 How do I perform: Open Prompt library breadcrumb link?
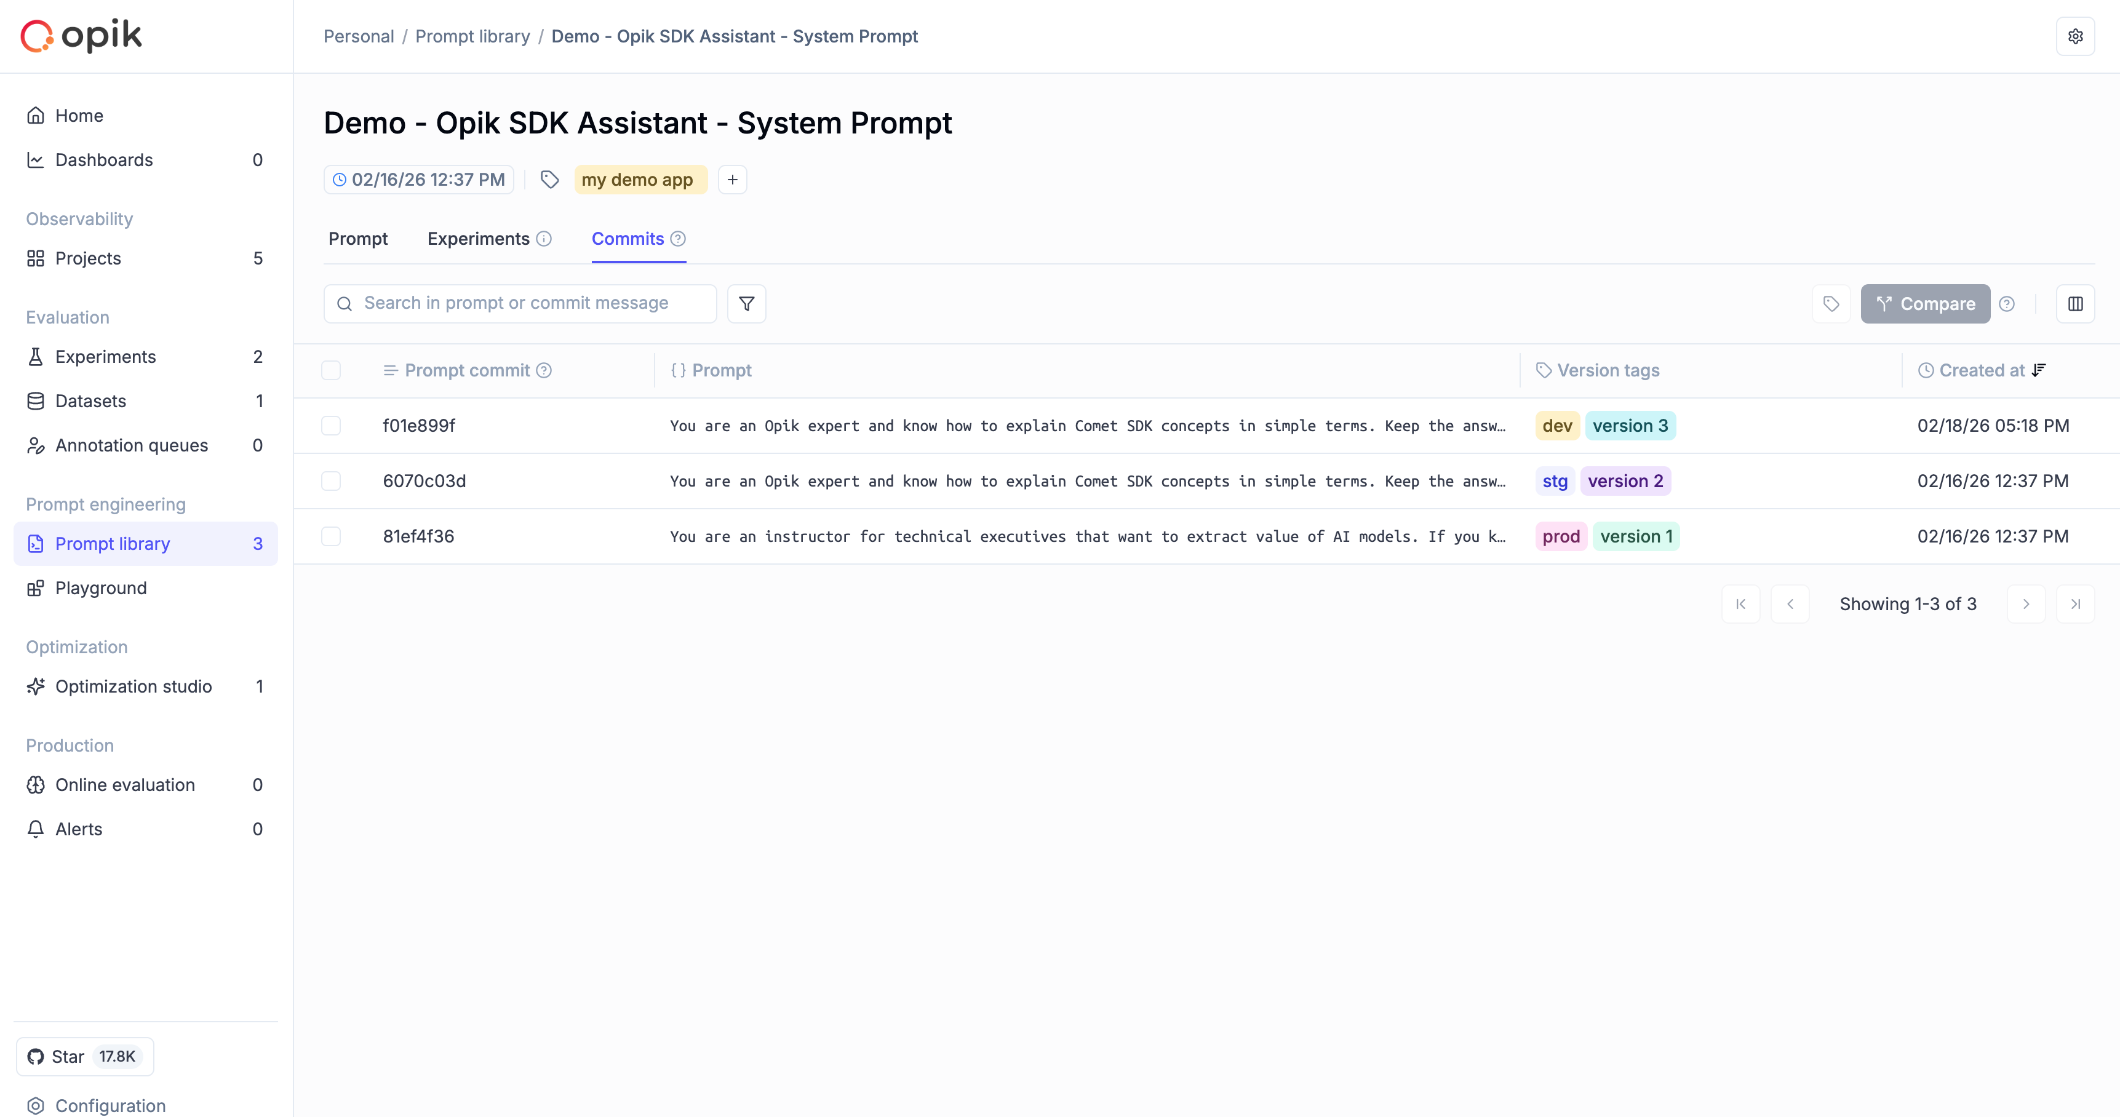point(472,36)
